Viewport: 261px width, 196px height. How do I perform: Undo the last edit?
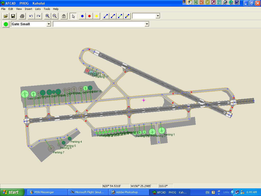[x=31, y=16]
